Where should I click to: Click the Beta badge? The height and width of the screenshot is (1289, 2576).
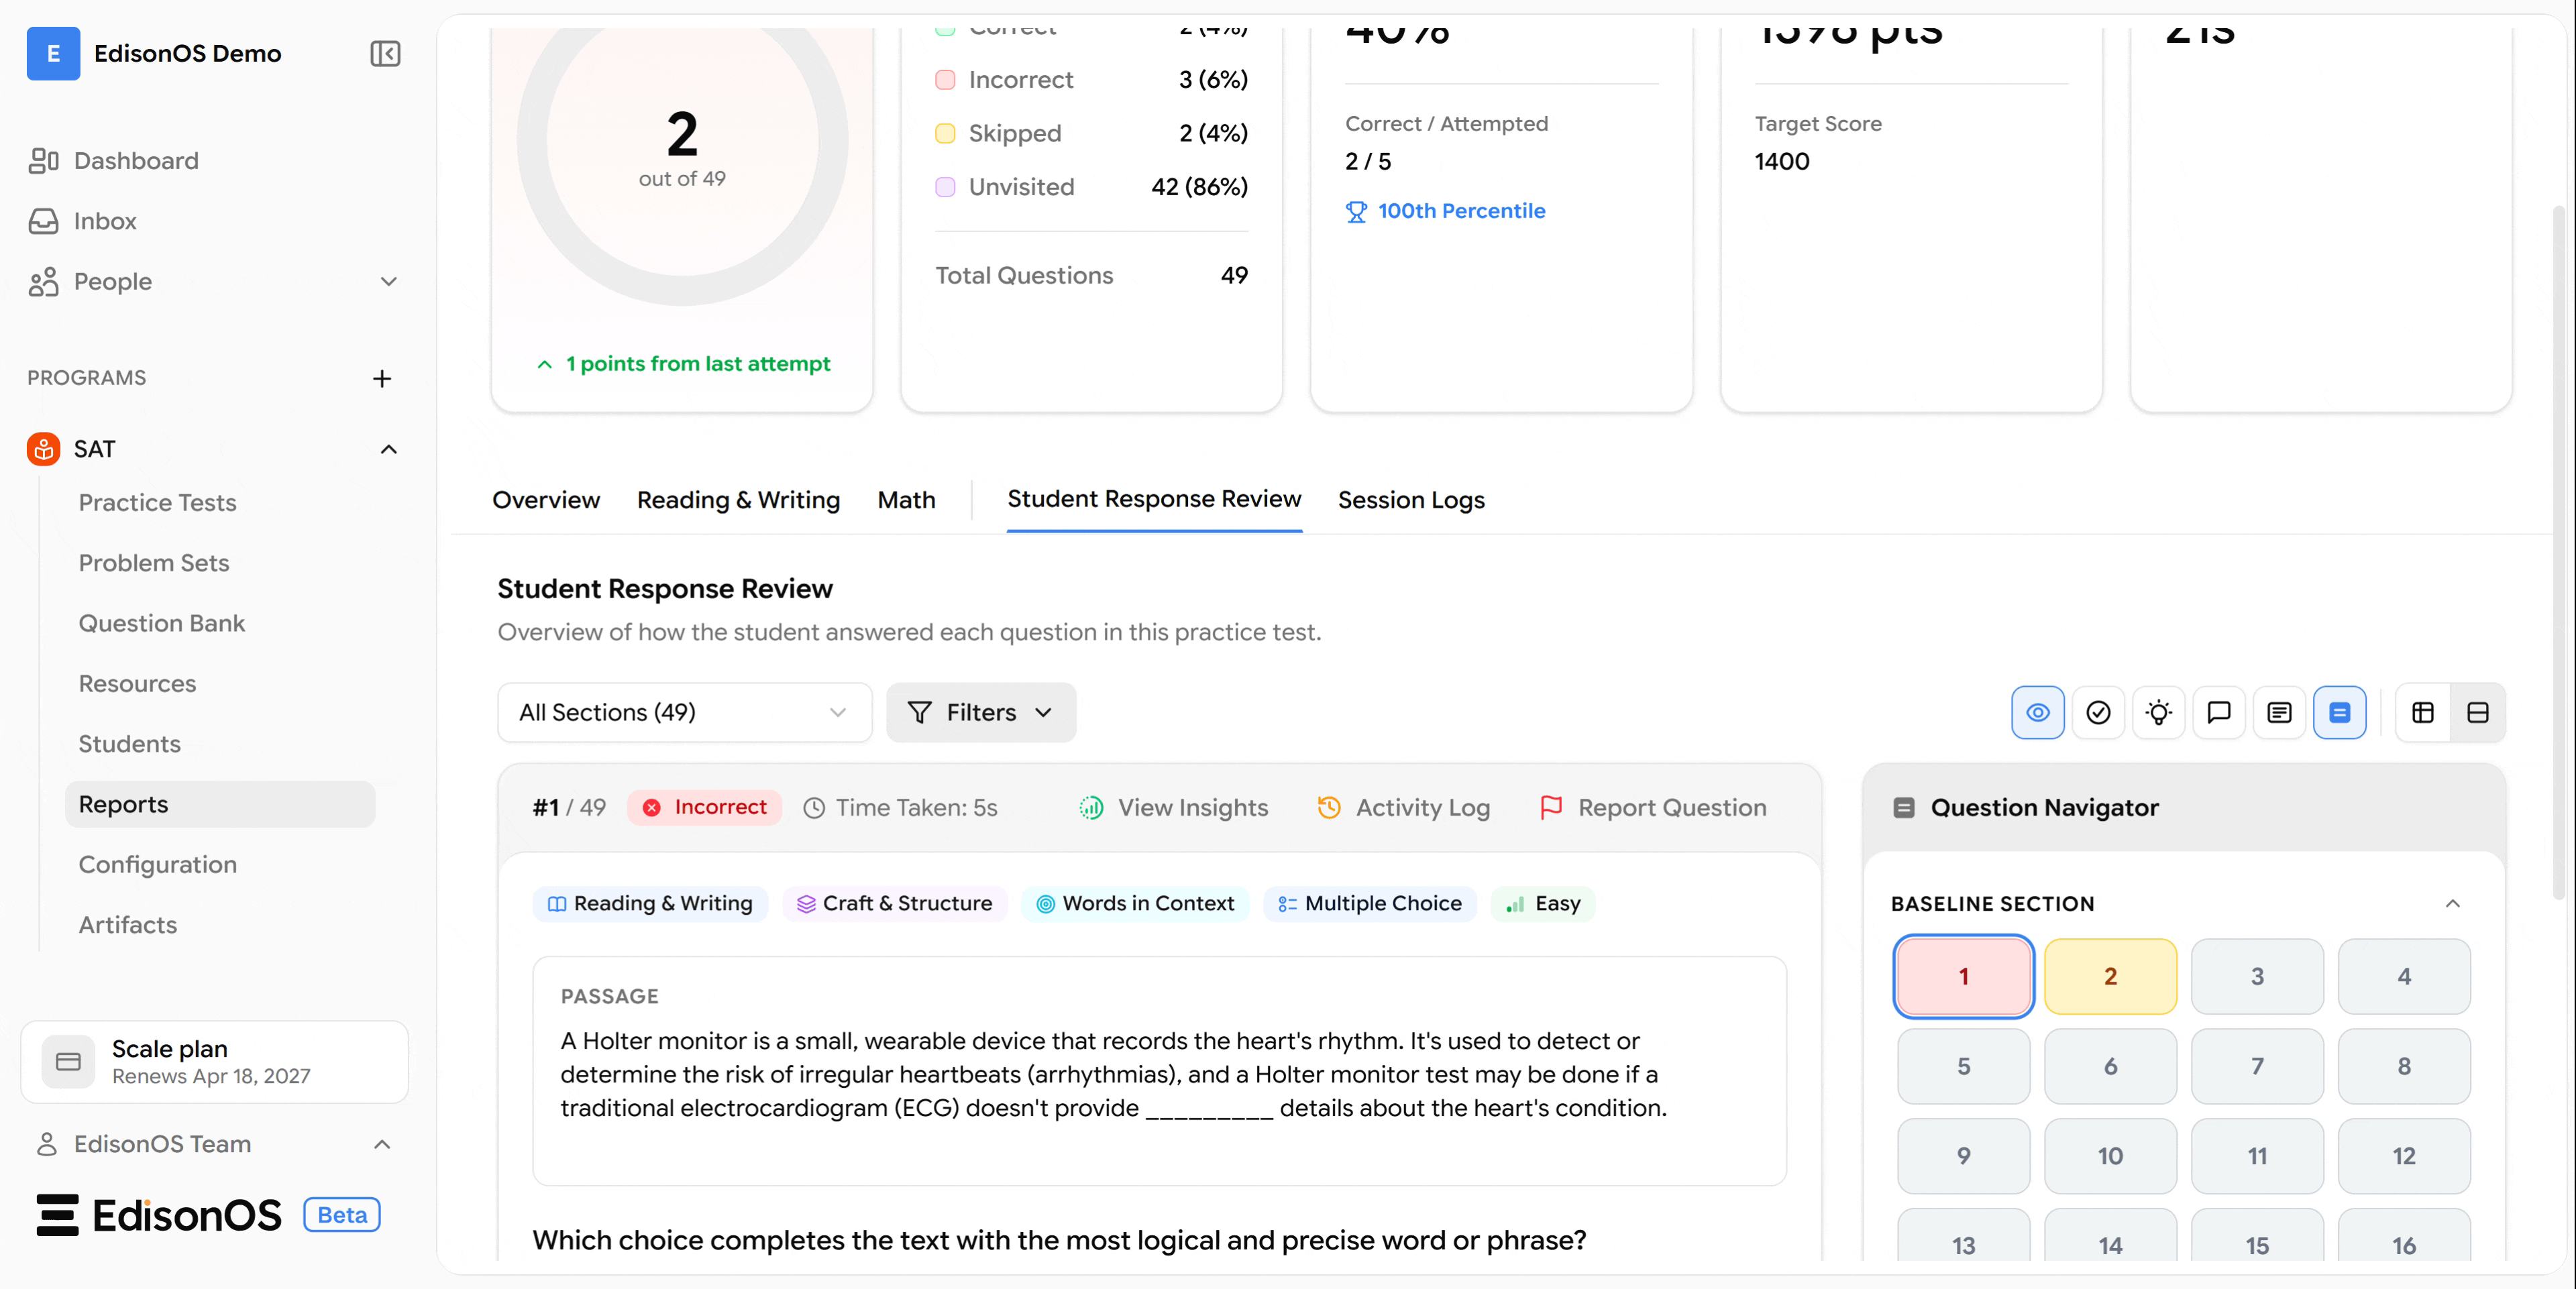coord(342,1215)
